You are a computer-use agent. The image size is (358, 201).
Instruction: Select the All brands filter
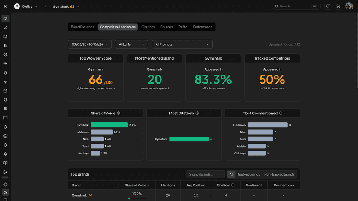(x=231, y=174)
